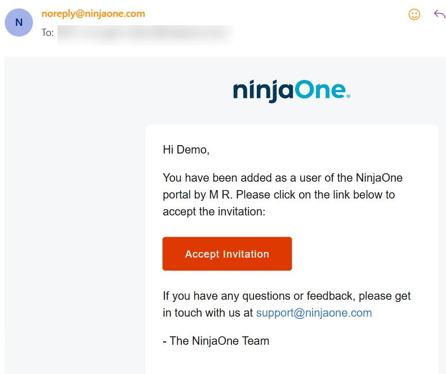
Task: Click the sender avatar with letter N
Action: 19,22
